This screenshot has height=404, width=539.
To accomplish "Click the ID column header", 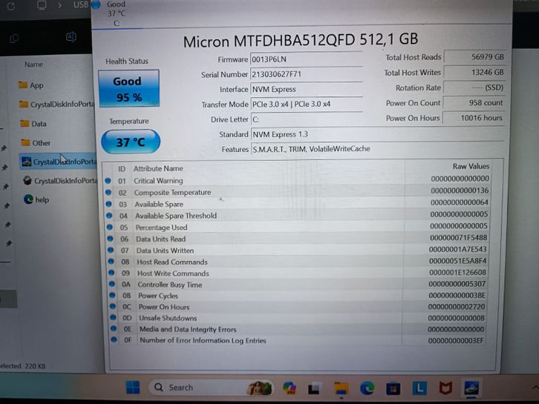I will click(122, 169).
